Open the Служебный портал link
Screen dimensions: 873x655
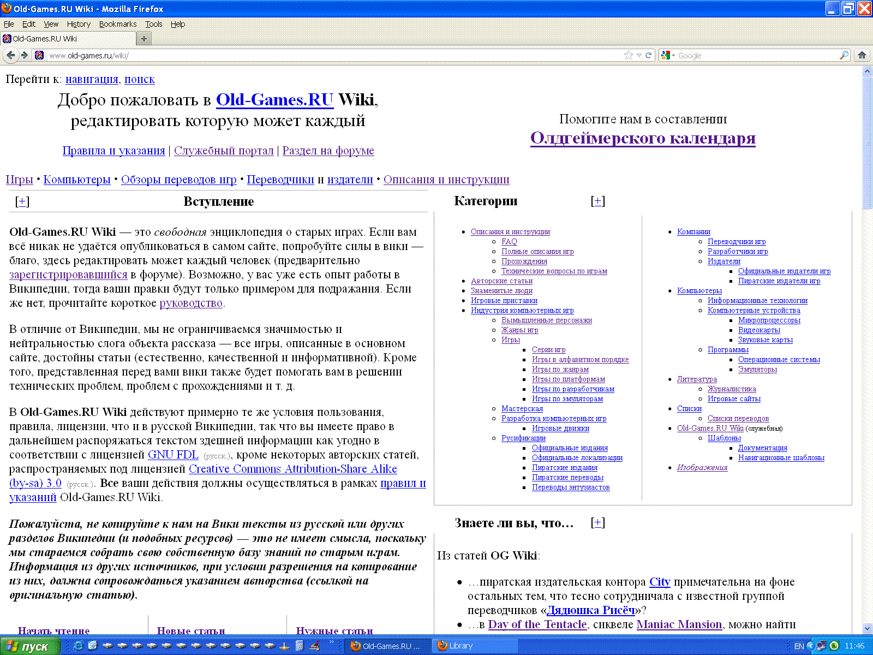[224, 151]
